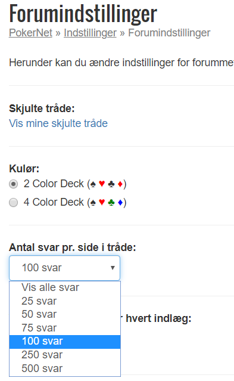Image resolution: width=234 pixels, height=381 pixels.
Task: Choose 250 svar from the list
Action: (65, 355)
